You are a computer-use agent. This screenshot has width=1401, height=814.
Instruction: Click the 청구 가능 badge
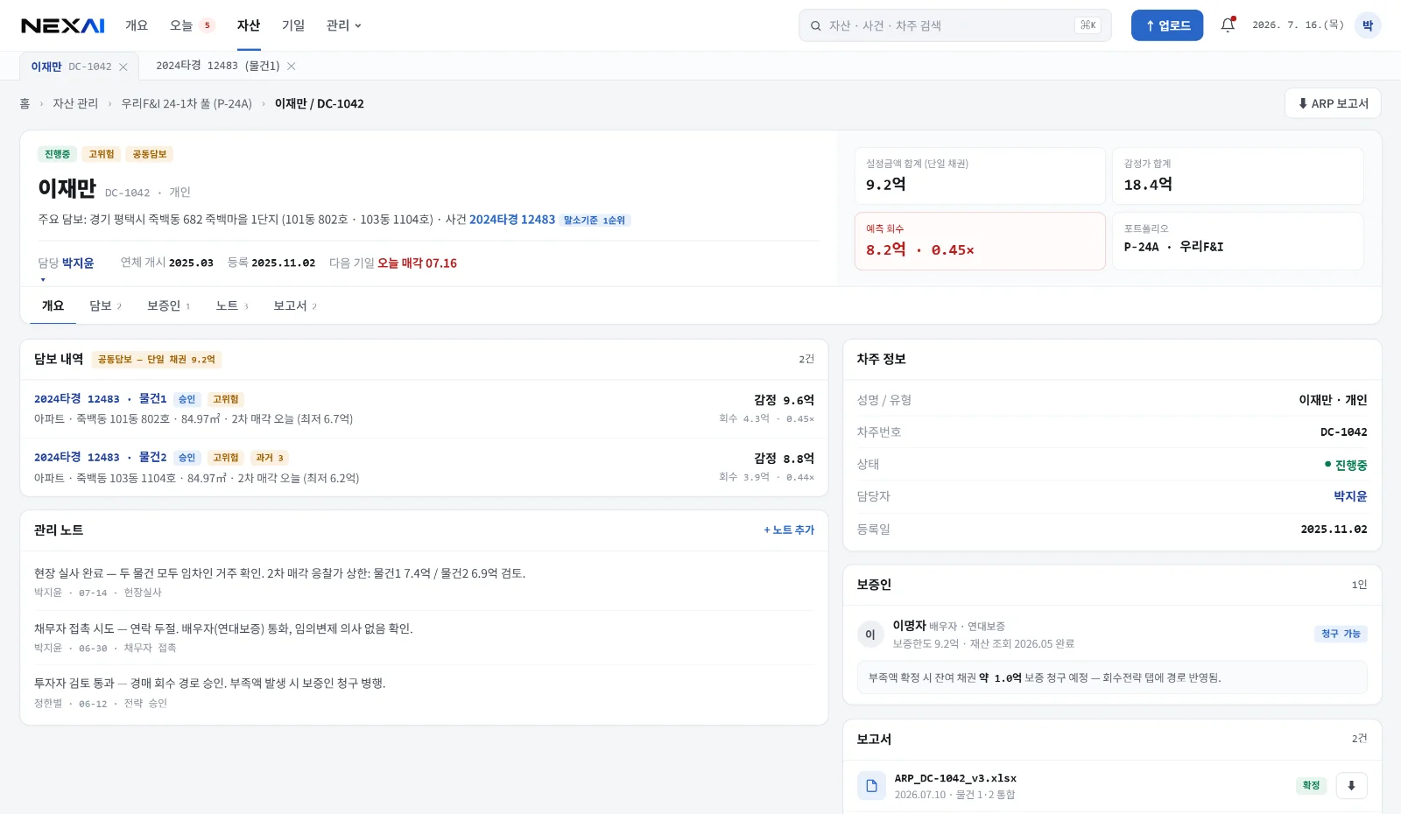pos(1341,634)
